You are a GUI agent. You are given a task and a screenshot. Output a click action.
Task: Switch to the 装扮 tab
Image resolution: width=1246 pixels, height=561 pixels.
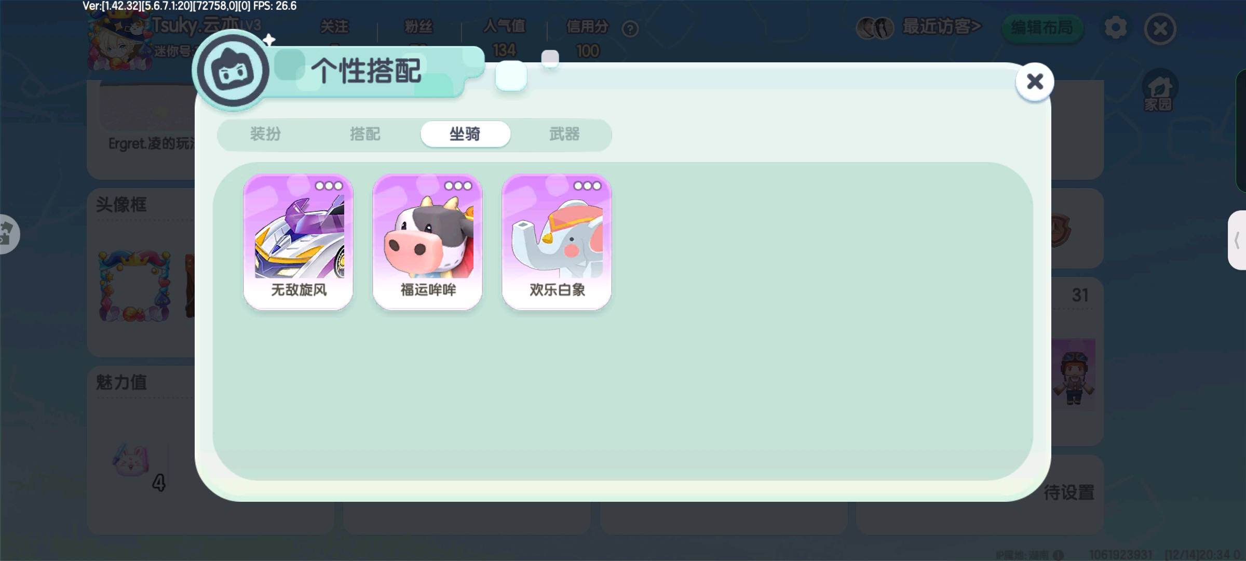[x=265, y=134]
